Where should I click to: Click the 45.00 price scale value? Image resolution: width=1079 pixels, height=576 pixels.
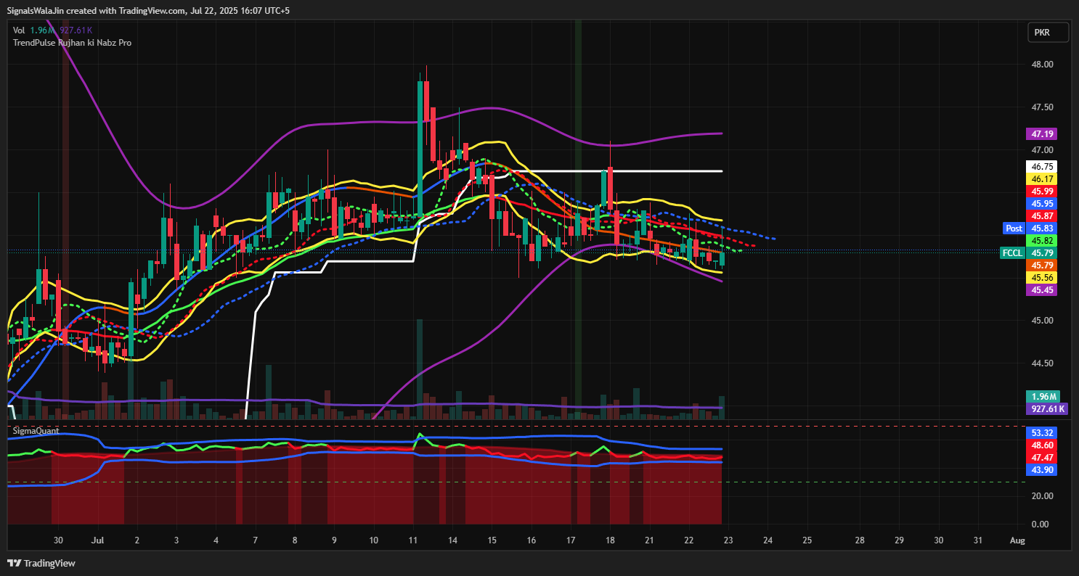pyautogui.click(x=1042, y=321)
